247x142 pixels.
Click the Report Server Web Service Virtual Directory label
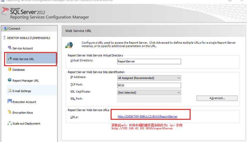point(95,55)
